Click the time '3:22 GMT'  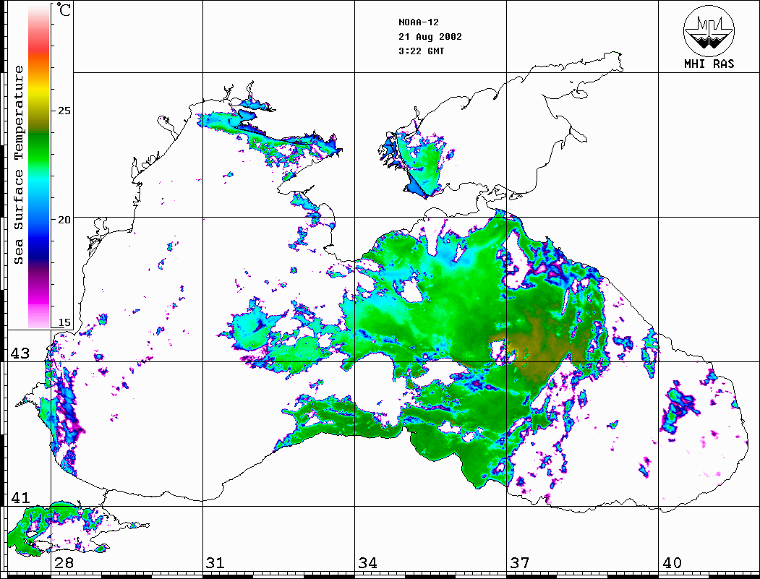pyautogui.click(x=421, y=51)
